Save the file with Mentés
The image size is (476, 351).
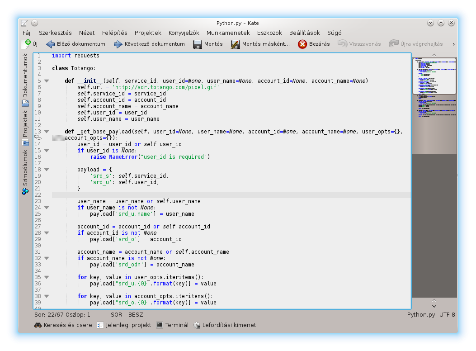pos(208,44)
